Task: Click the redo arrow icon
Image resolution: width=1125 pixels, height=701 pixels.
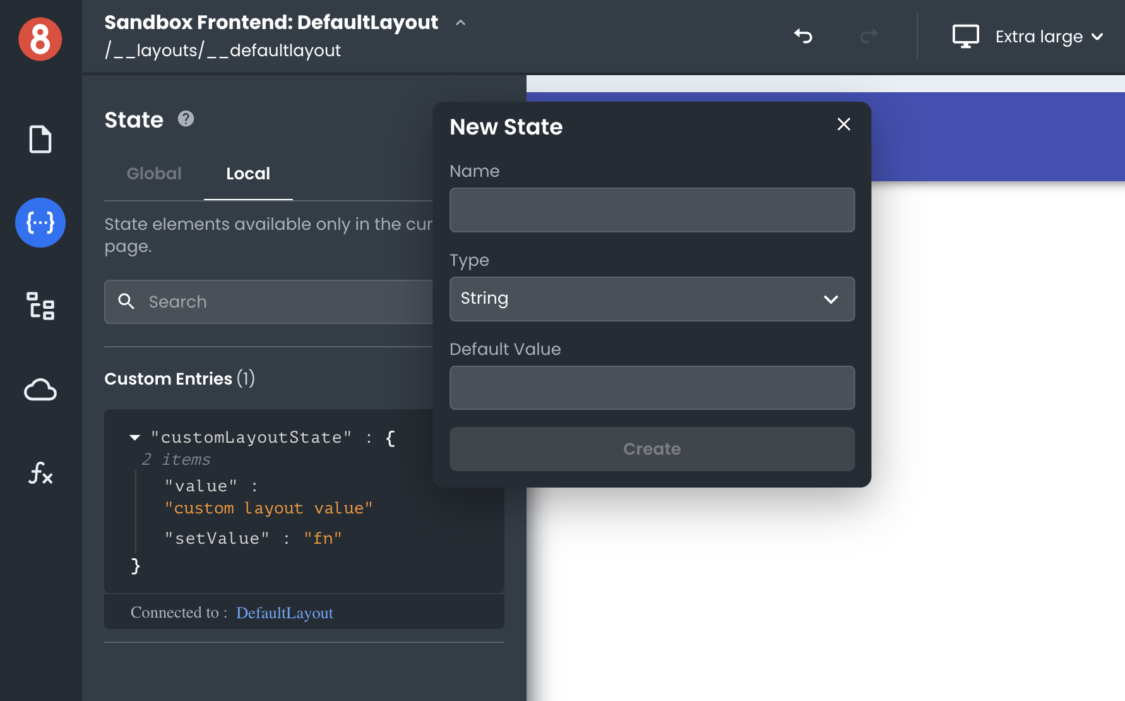Action: click(869, 36)
